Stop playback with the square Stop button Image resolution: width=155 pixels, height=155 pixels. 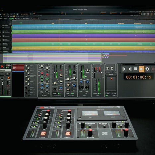135,69
